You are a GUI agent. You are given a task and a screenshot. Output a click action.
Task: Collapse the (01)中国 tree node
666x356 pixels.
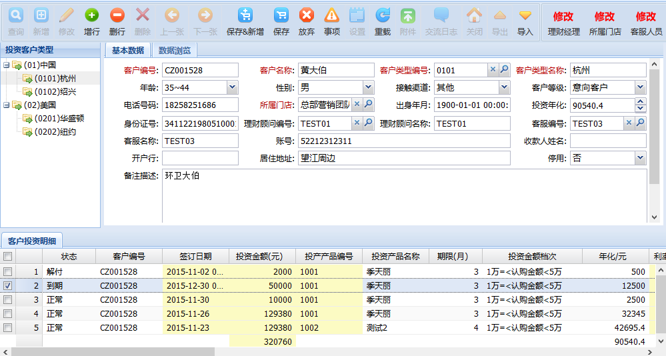pos(6,65)
